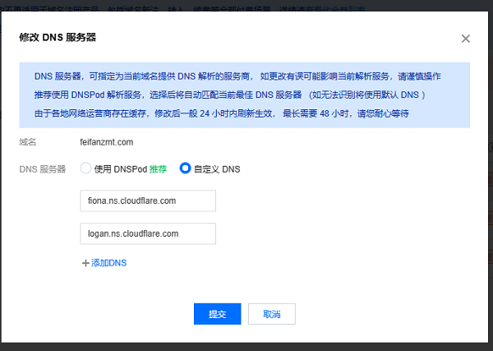
Task: Click the feifanzmt.com domain text
Action: [107, 142]
